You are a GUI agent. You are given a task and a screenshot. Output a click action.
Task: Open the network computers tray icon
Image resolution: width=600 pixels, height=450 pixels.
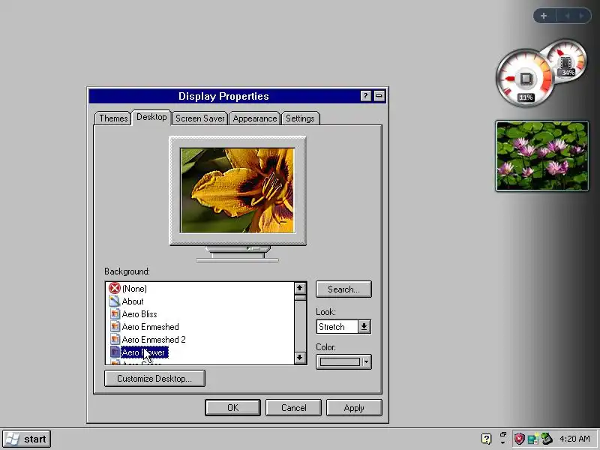tap(533, 439)
